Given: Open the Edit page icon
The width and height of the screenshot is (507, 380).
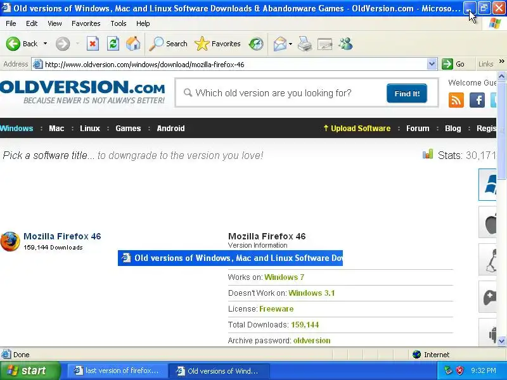Looking at the screenshot, I should (324, 44).
